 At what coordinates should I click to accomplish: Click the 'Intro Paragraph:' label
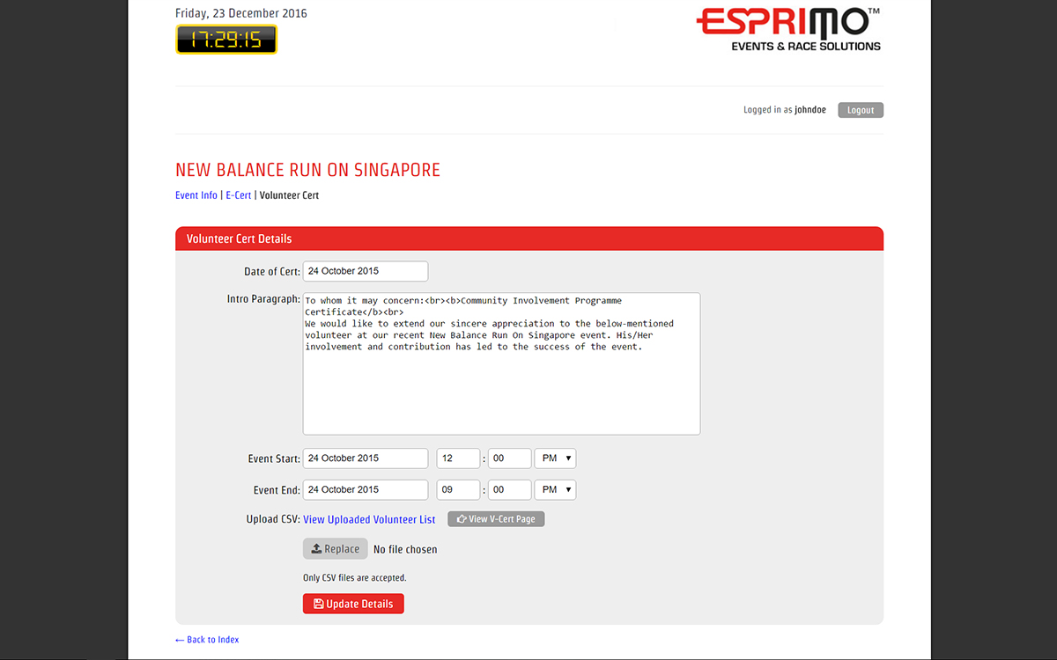(x=263, y=299)
